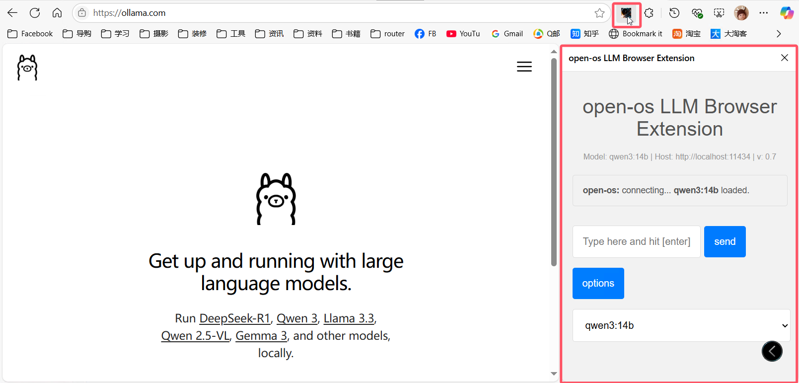The image size is (799, 383).
Task: Click the user profile avatar
Action: click(x=741, y=13)
